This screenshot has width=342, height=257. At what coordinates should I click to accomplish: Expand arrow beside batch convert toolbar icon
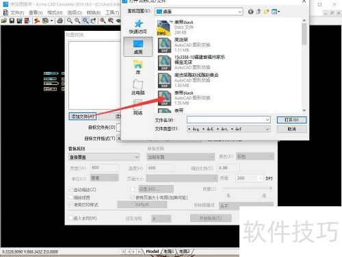52,21
